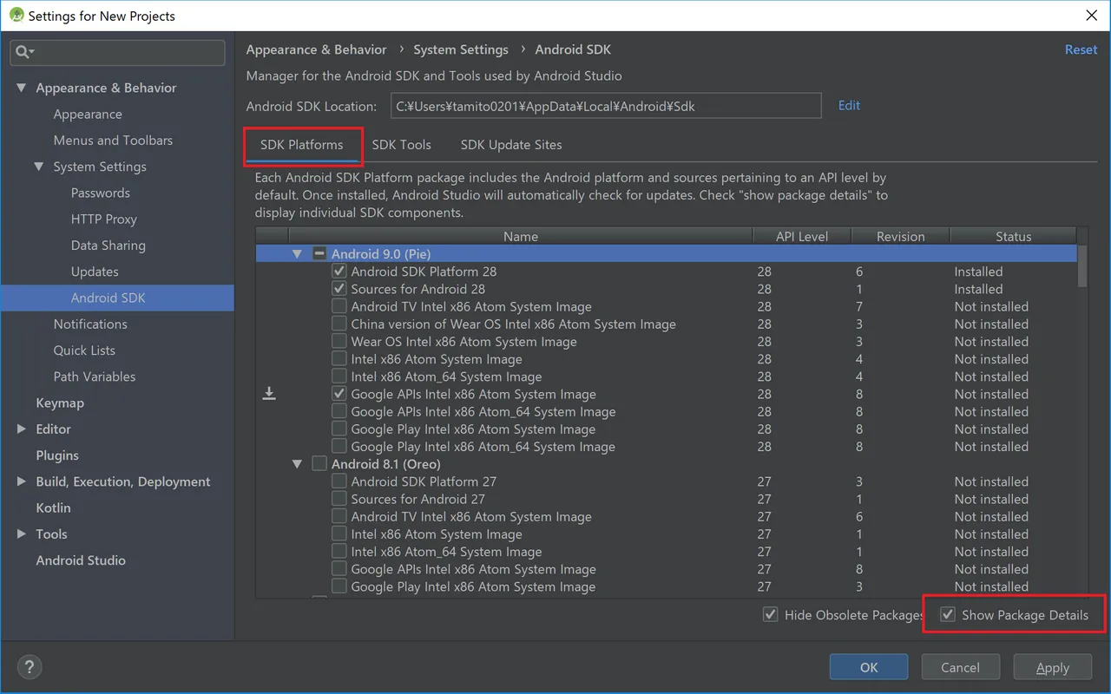Select Kotlin settings

pyautogui.click(x=53, y=507)
